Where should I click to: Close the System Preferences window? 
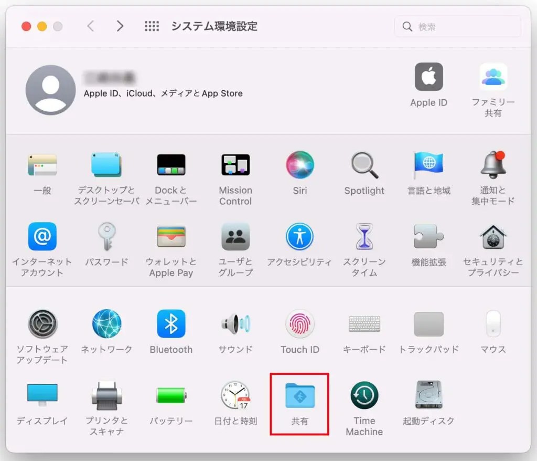(26, 26)
